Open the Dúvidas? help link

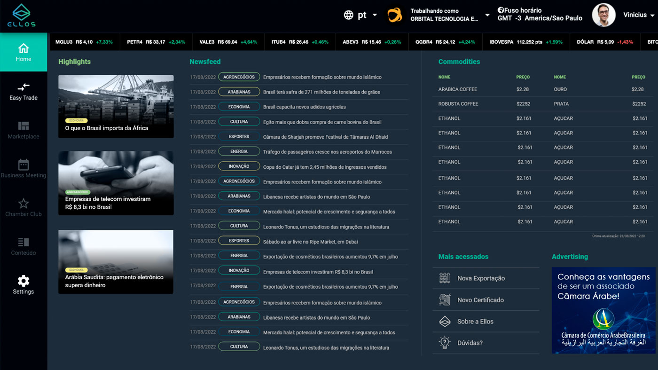coord(470,343)
